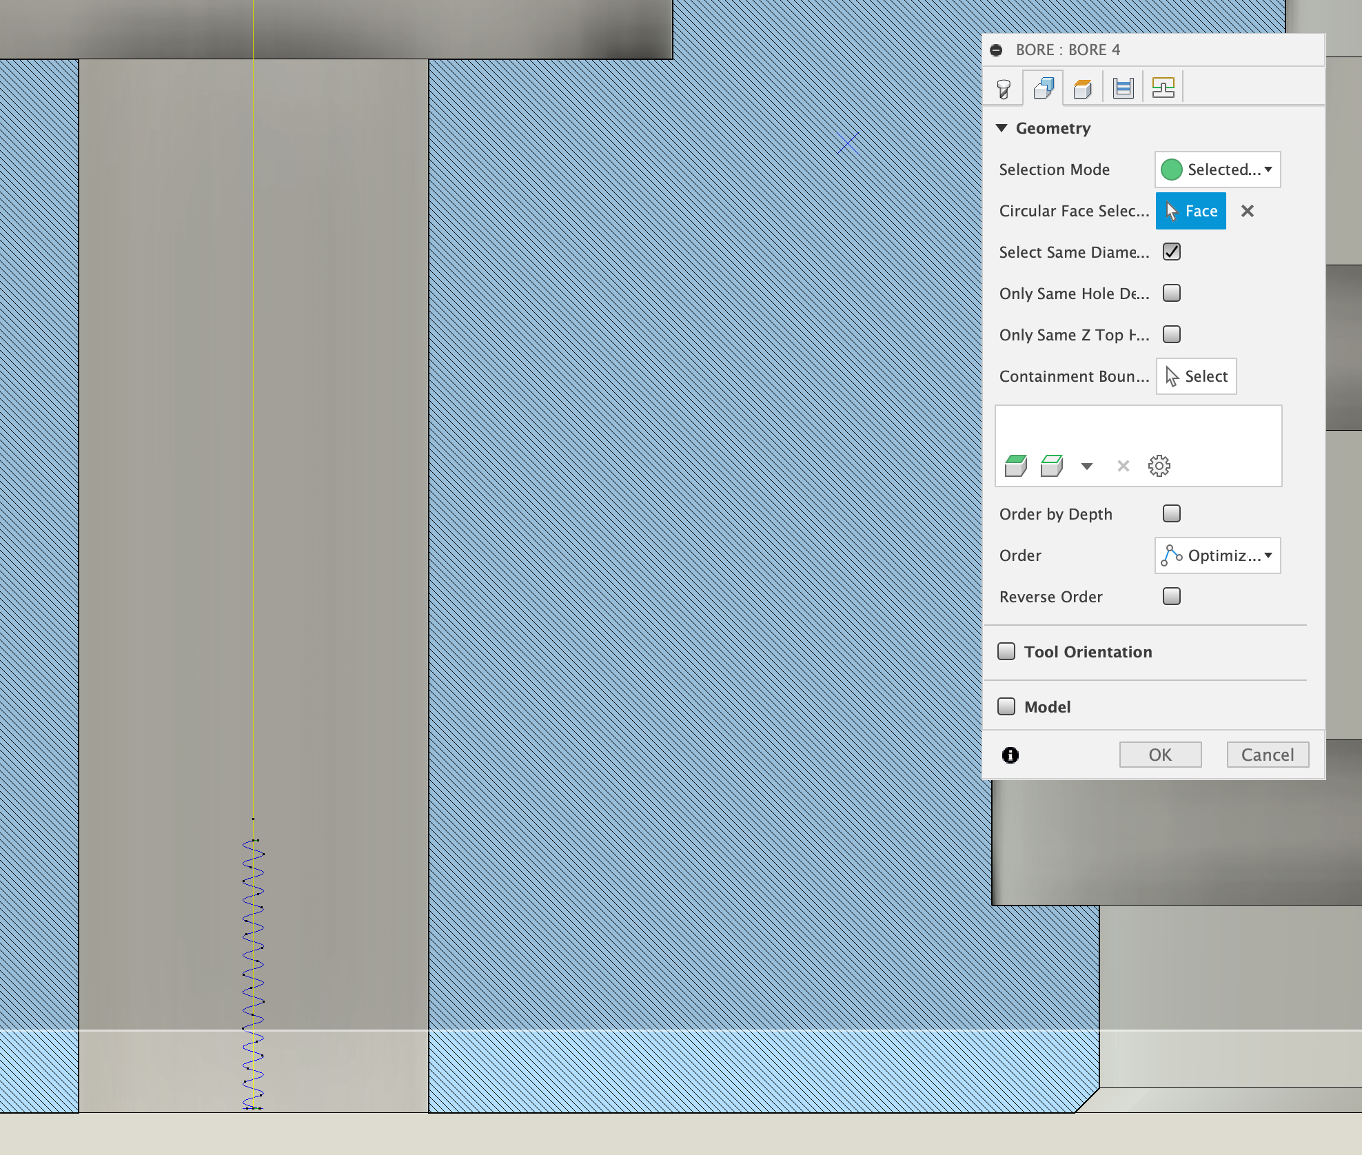Image resolution: width=1362 pixels, height=1155 pixels.
Task: Check the Only Same Z Top checkbox
Action: (x=1171, y=334)
